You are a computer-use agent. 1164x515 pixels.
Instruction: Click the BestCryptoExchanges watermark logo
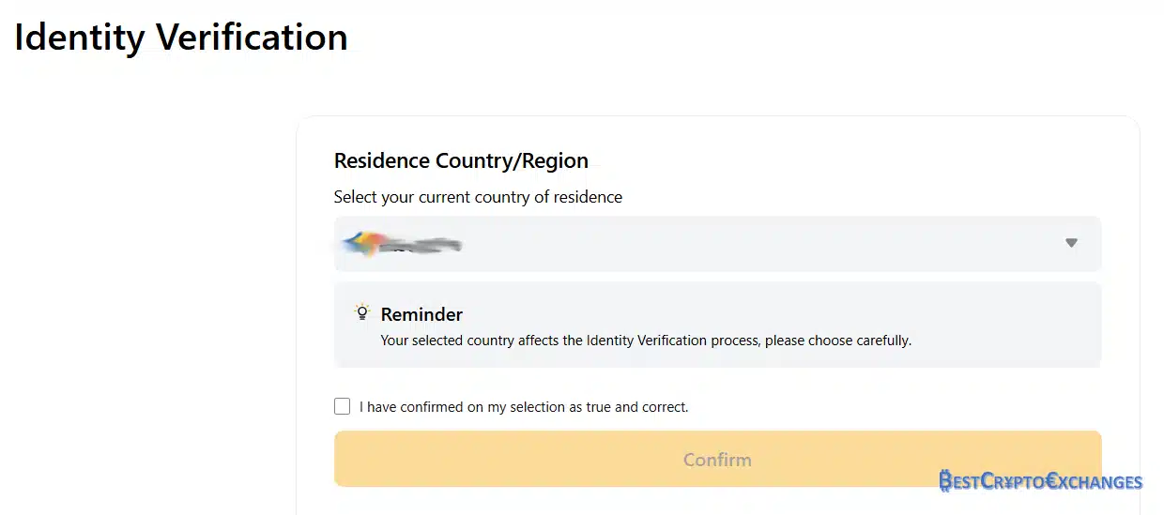[1040, 481]
